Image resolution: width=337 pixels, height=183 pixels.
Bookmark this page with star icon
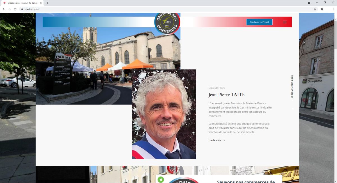pyautogui.click(x=315, y=9)
